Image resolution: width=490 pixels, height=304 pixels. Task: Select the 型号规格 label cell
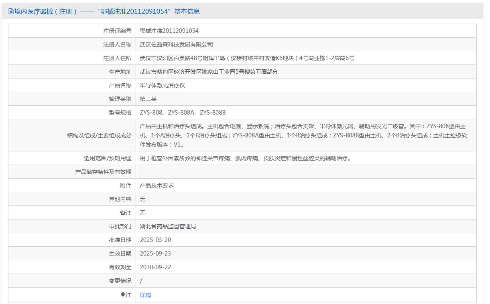[72, 113]
